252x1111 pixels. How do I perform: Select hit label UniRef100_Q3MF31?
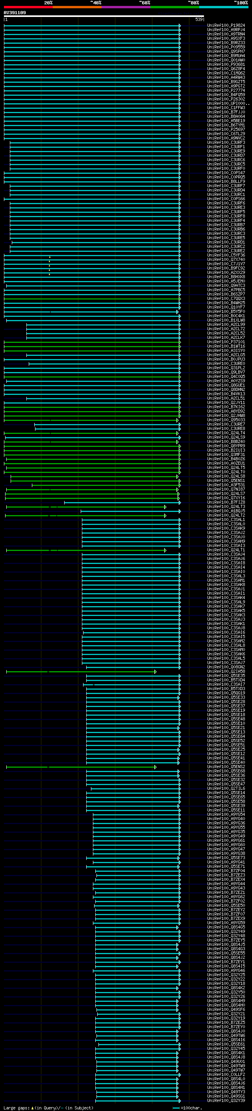click(226, 454)
